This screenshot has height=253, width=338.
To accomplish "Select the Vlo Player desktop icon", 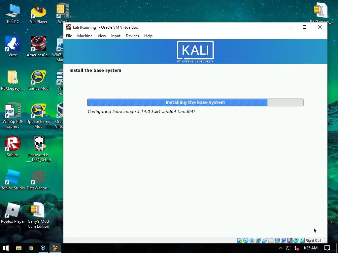I will (39, 14).
